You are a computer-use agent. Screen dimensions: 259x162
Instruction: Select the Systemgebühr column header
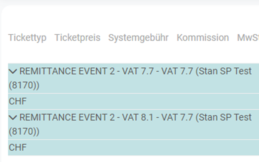click(x=138, y=38)
